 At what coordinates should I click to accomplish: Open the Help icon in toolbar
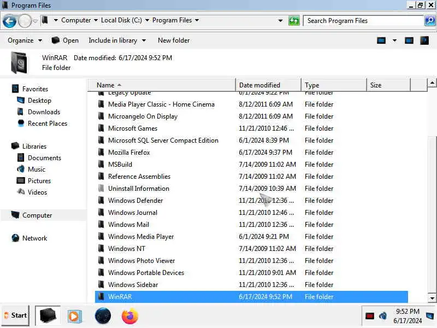424,40
